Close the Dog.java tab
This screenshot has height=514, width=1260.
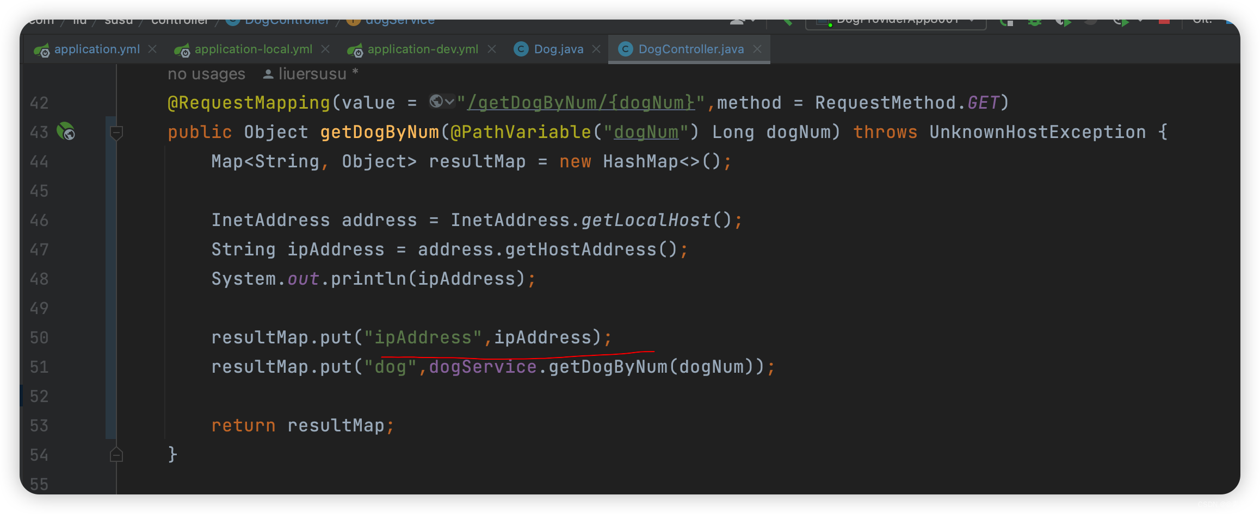click(596, 49)
